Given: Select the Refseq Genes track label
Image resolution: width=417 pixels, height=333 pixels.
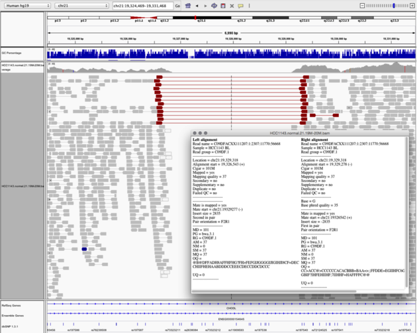Looking at the screenshot, I should [11, 307].
